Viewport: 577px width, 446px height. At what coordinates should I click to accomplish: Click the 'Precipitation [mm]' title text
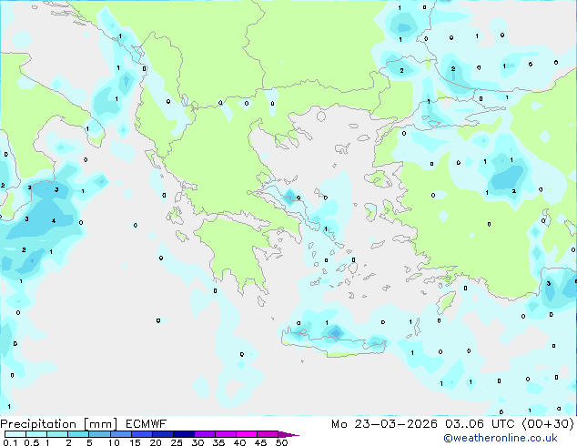click(59, 424)
